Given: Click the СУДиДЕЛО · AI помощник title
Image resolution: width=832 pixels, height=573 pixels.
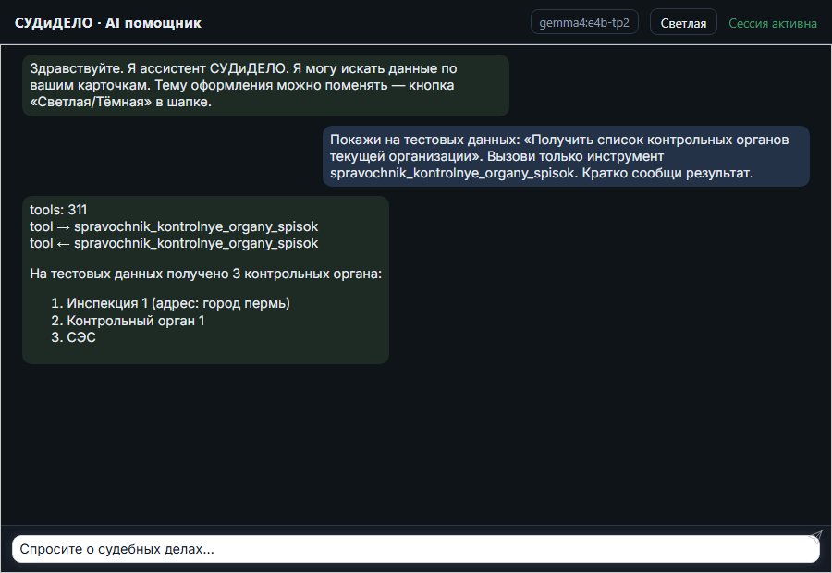Looking at the screenshot, I should pos(108,23).
